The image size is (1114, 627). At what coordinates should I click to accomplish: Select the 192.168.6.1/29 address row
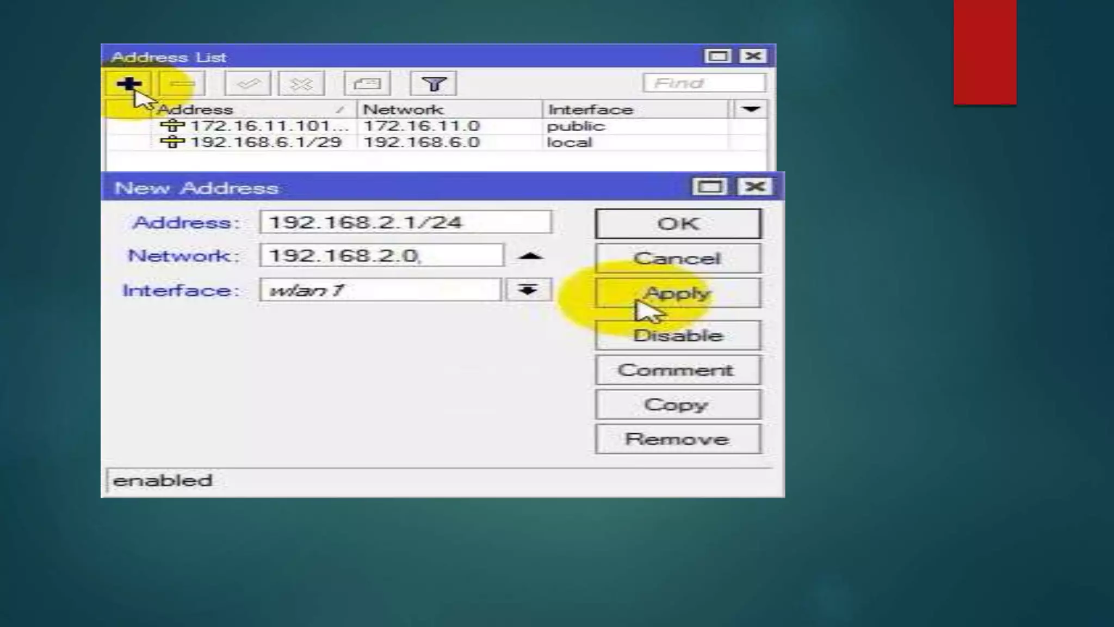(267, 143)
